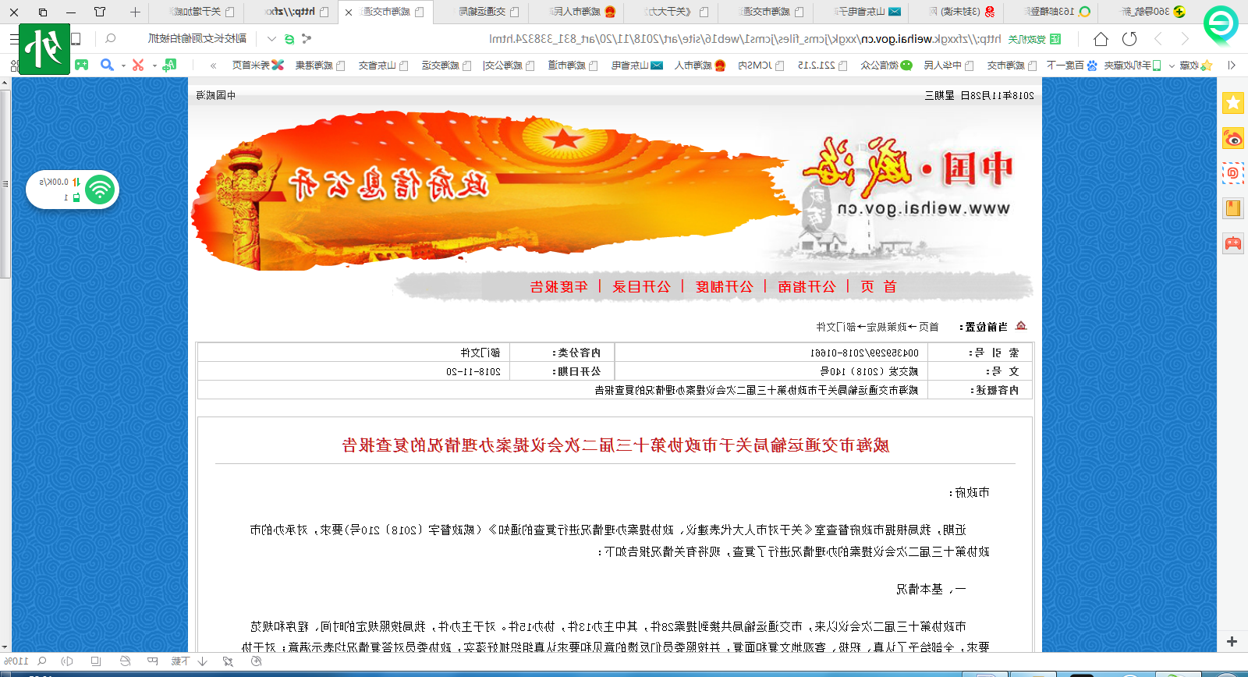Click 公开制度 in the red navigation menu

725,287
